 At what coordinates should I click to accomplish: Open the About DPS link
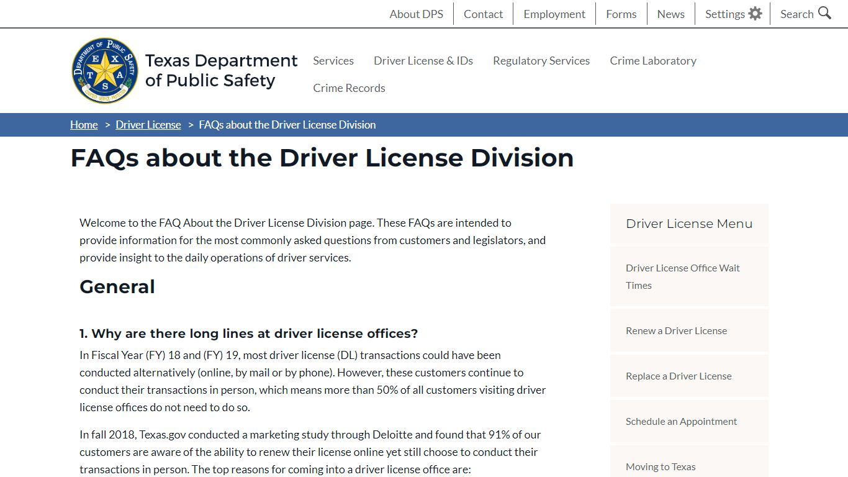click(417, 14)
